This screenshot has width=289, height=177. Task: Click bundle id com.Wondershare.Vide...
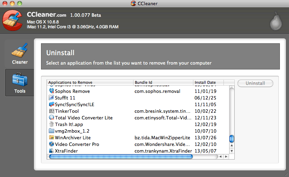[x=162, y=144]
